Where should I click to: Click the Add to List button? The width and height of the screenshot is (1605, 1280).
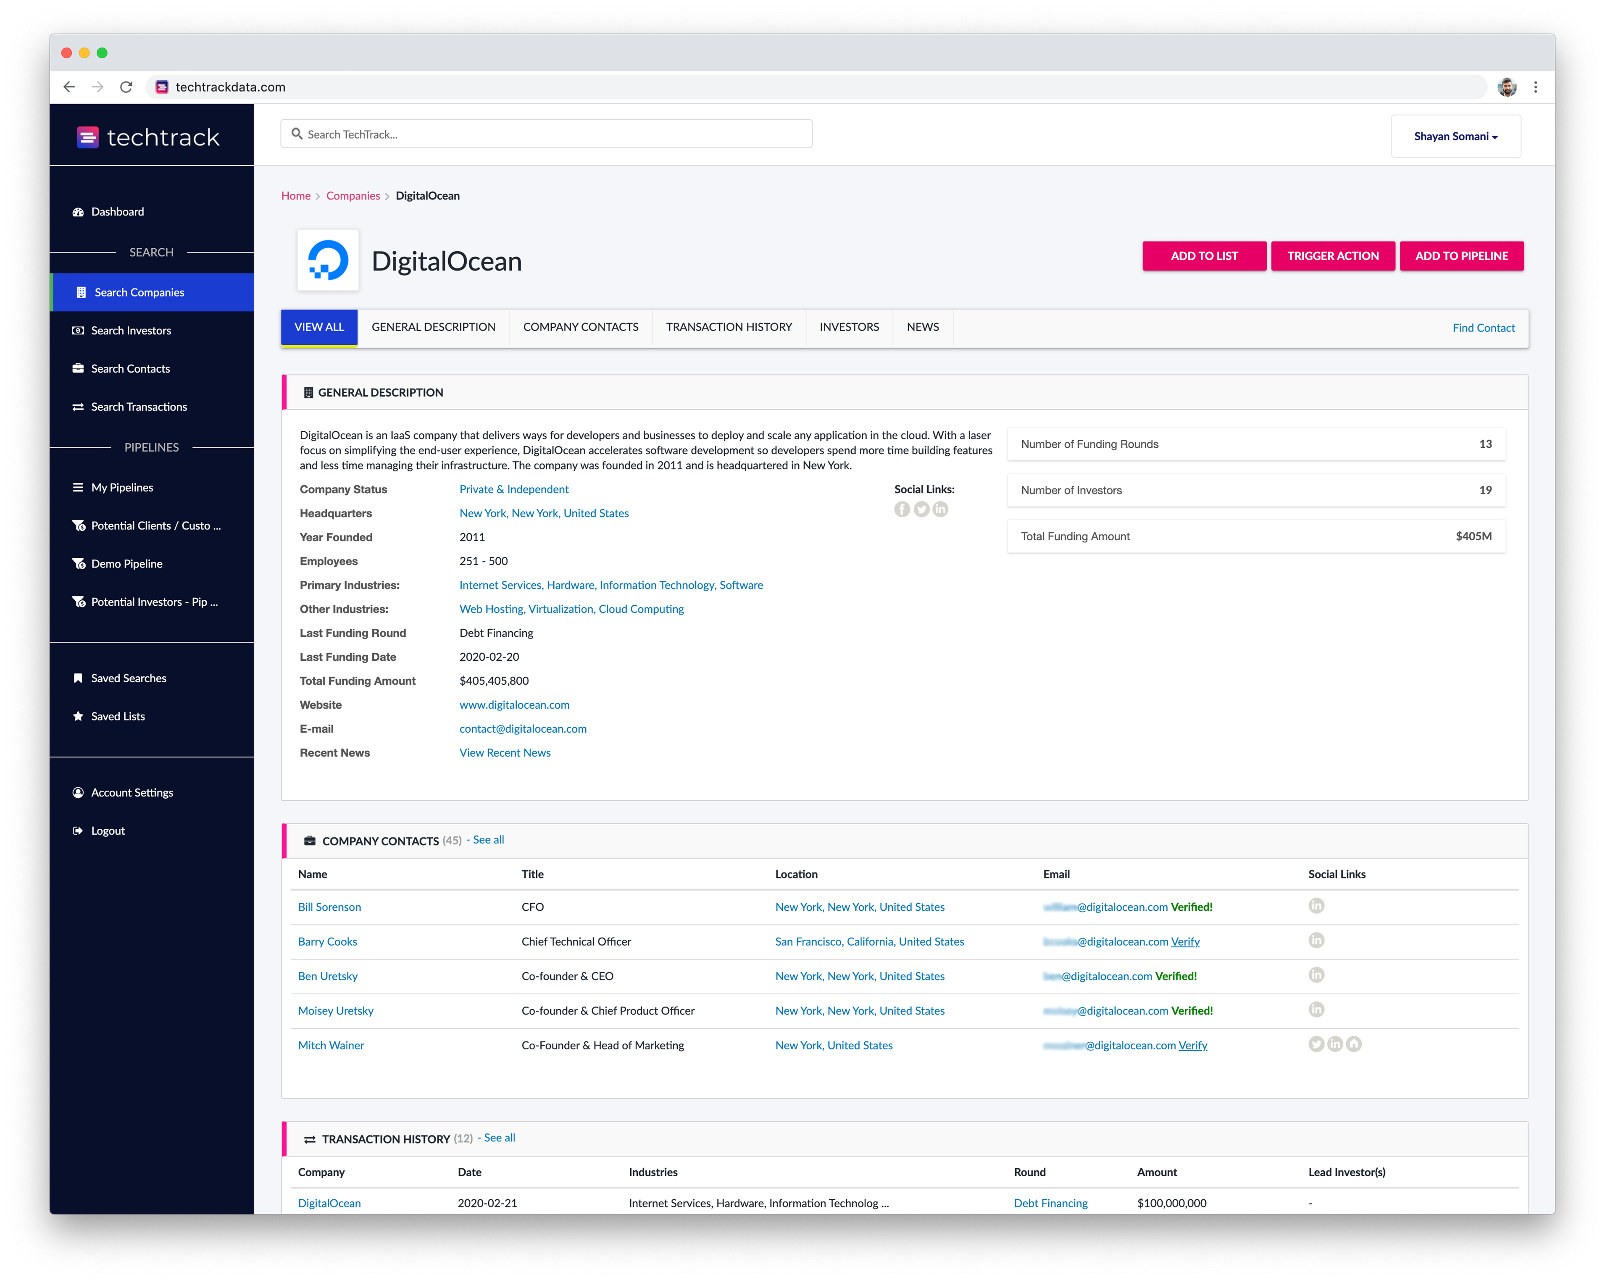[1204, 256]
